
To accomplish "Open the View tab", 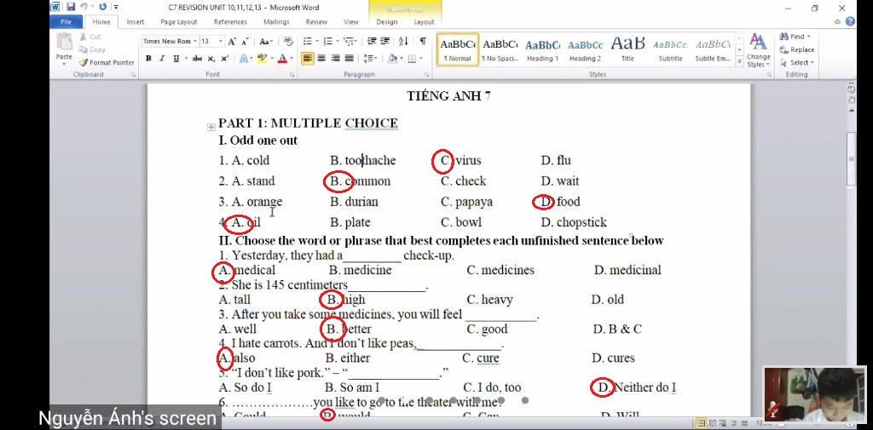I will 350,21.
